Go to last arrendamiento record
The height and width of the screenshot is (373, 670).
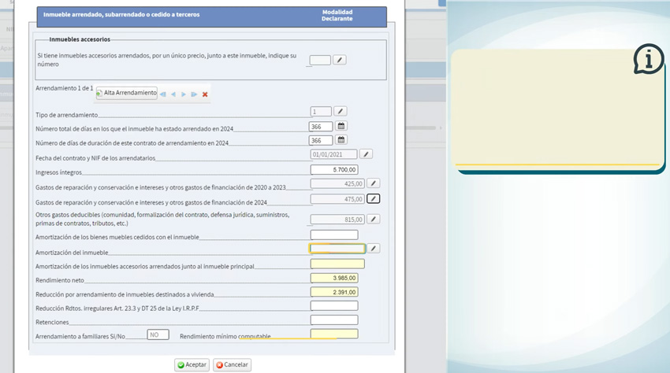tap(194, 94)
